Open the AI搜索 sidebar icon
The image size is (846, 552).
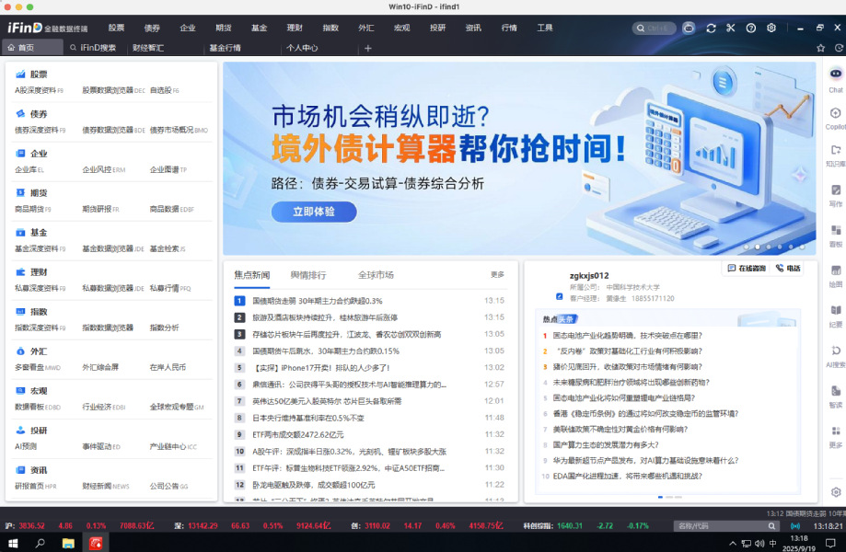pyautogui.click(x=835, y=354)
